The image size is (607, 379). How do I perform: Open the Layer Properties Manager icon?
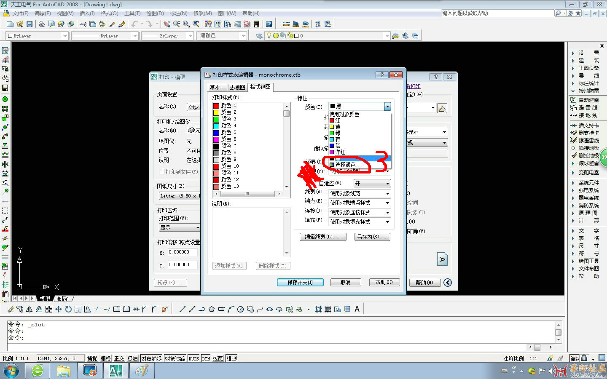point(259,36)
